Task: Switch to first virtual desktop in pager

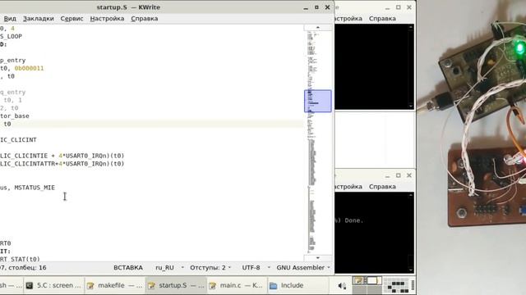Action: [359, 280]
